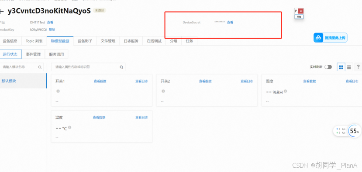Open the 文件管理 tab
The height and width of the screenshot is (172, 362).
[108, 41]
